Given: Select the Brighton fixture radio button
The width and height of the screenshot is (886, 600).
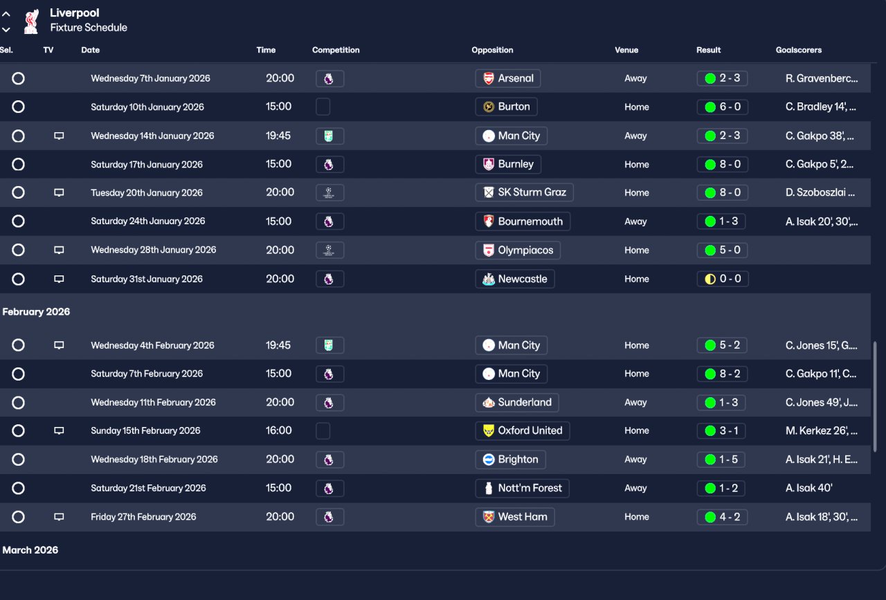Looking at the screenshot, I should (x=19, y=460).
